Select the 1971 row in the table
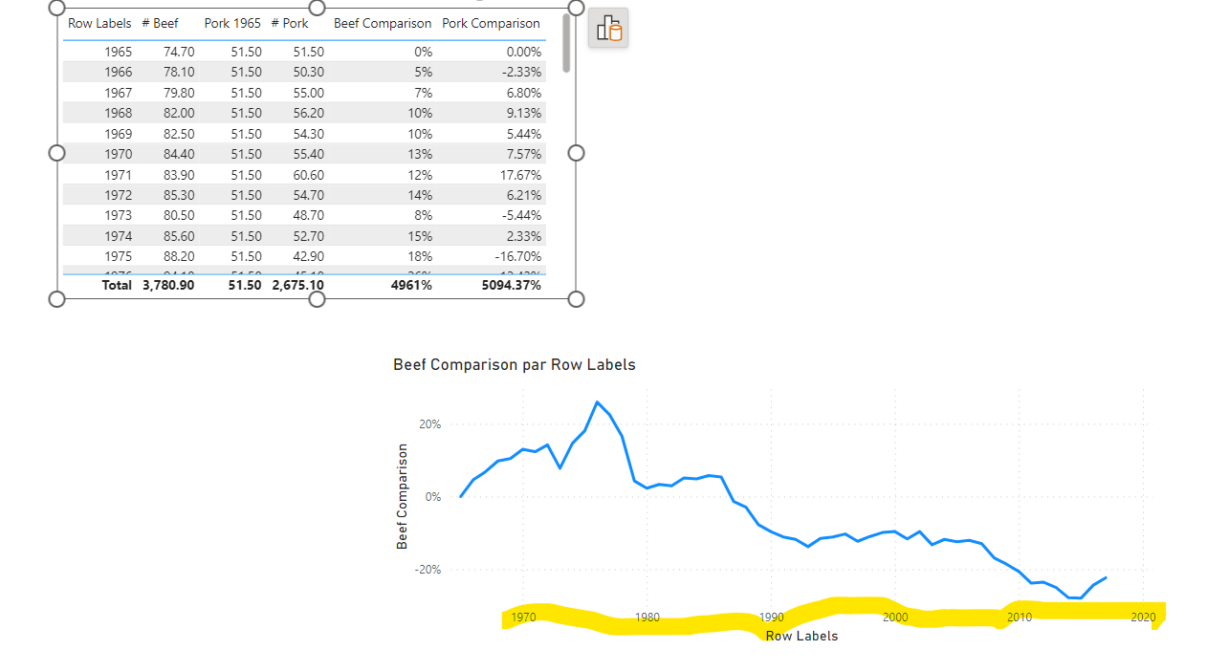 click(119, 175)
